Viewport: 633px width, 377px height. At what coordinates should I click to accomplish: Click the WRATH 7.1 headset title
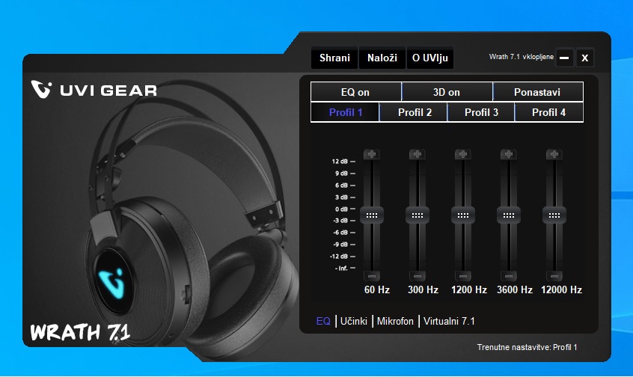pos(80,333)
